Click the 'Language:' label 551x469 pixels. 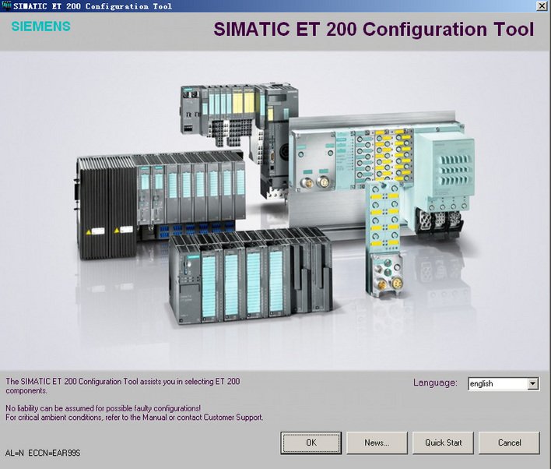(435, 383)
